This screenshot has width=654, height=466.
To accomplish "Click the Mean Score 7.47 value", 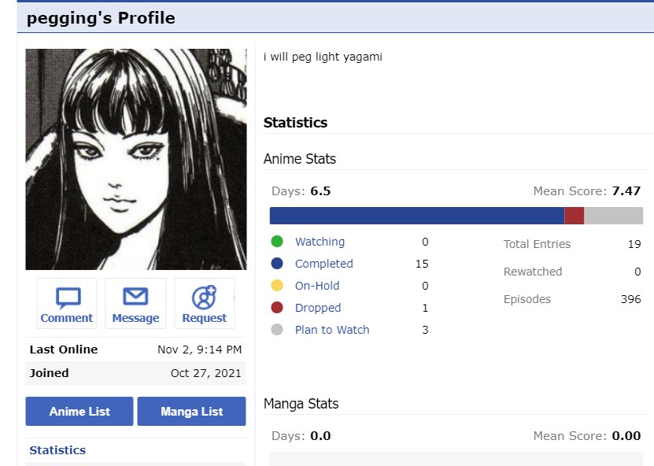I will 626,191.
